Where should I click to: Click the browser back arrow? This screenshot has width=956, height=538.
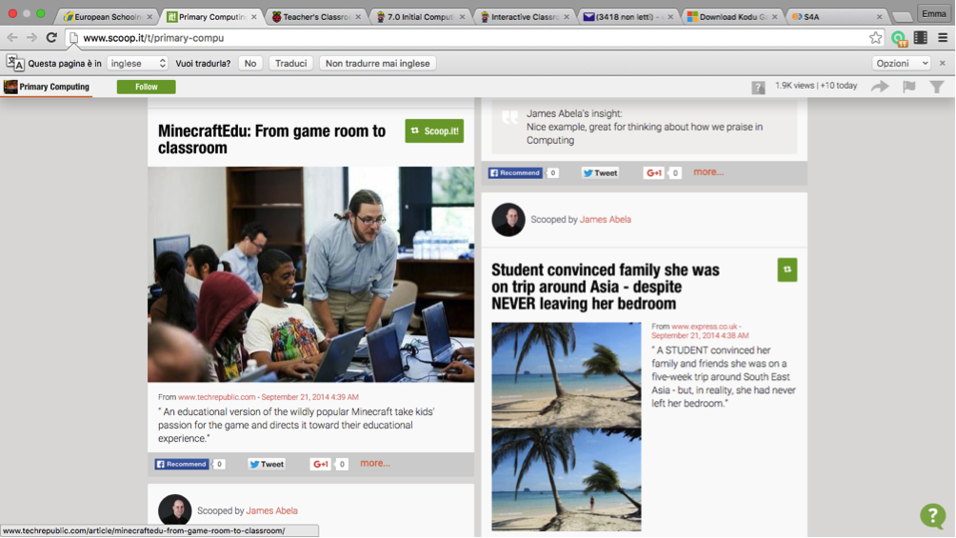click(12, 38)
